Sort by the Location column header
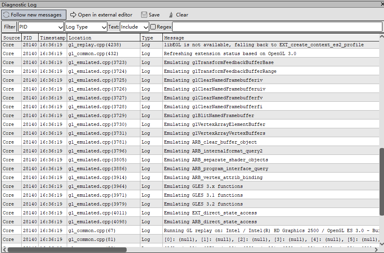The width and height of the screenshot is (384, 253). point(104,38)
